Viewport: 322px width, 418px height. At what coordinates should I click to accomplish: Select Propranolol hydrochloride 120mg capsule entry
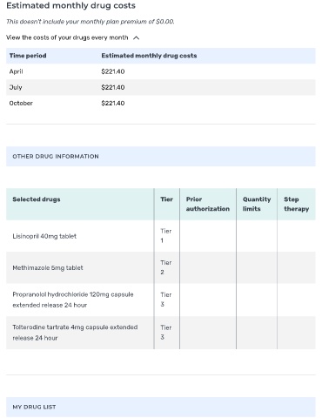pos(73,300)
